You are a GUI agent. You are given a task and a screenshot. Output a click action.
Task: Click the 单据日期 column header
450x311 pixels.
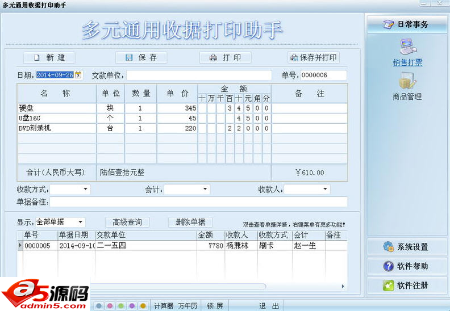76,235
